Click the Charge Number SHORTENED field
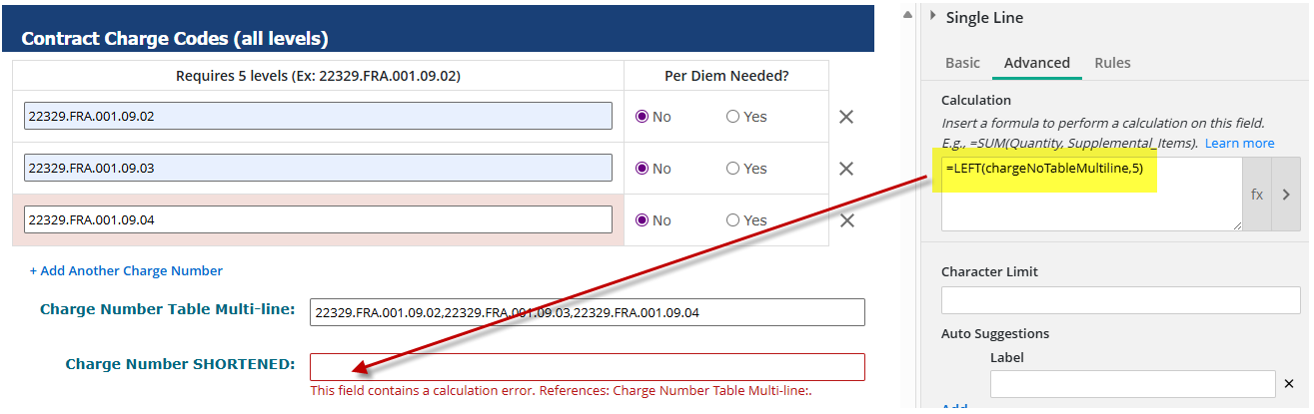The height and width of the screenshot is (414, 1314). click(587, 366)
